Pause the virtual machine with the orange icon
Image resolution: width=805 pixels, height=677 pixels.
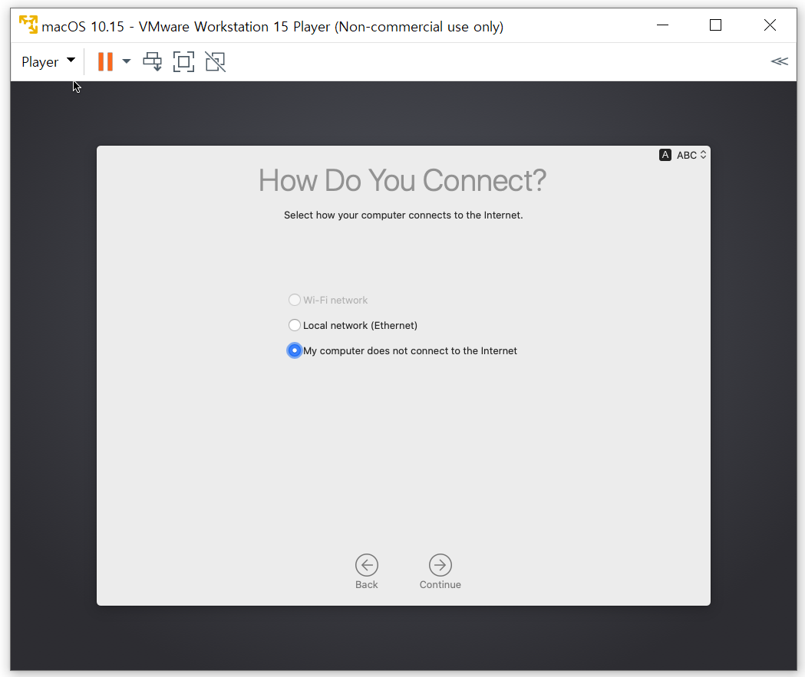pos(105,62)
